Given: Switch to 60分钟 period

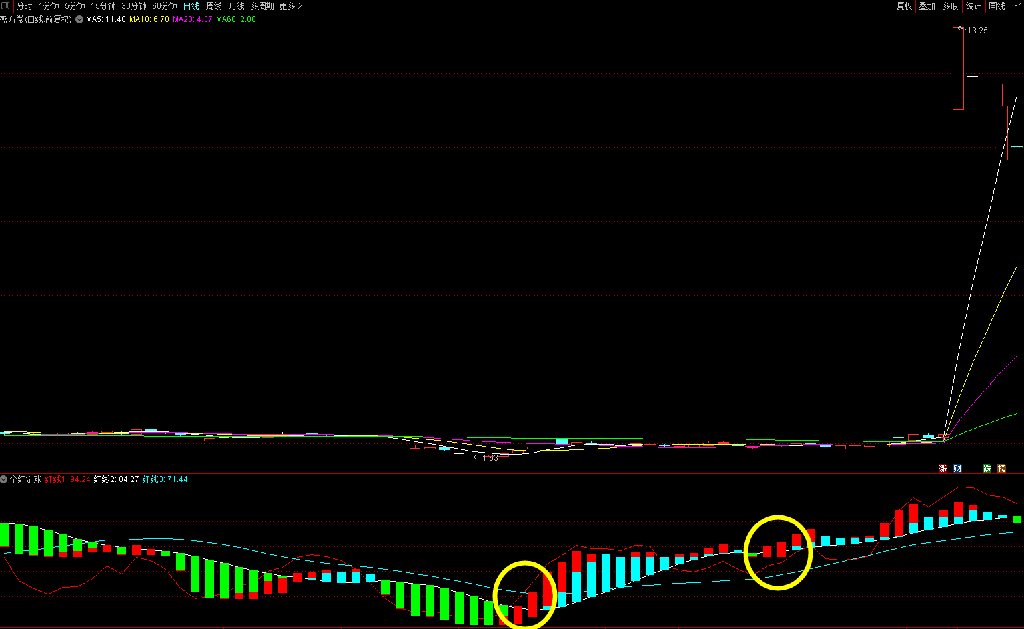Looking at the screenshot, I should (x=165, y=6).
